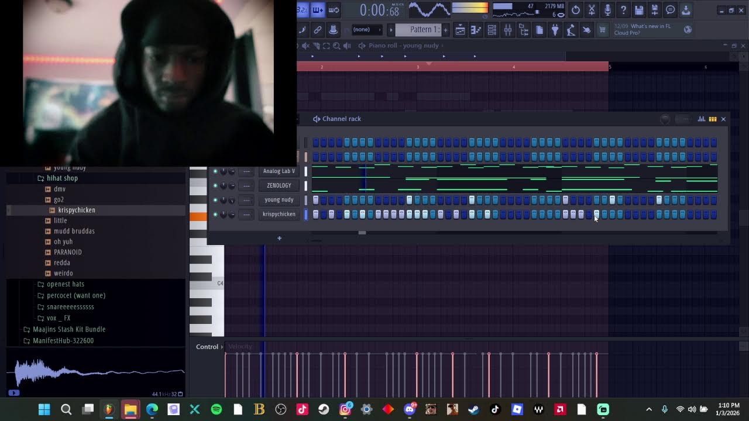This screenshot has height=421, width=749.
Task: Select the PARANOID sample
Action: 67,252
